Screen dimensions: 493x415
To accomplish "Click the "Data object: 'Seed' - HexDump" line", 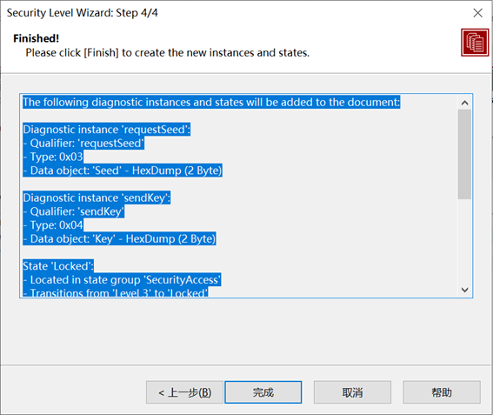I will point(123,171).
